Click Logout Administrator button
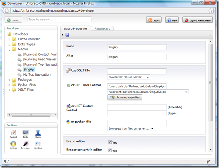Screen dimensions: 219x168 pos(197,20)
